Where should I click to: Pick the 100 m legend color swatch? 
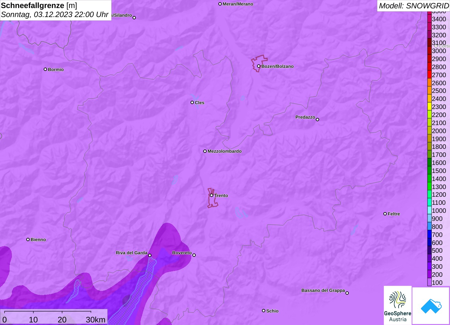click(429, 282)
